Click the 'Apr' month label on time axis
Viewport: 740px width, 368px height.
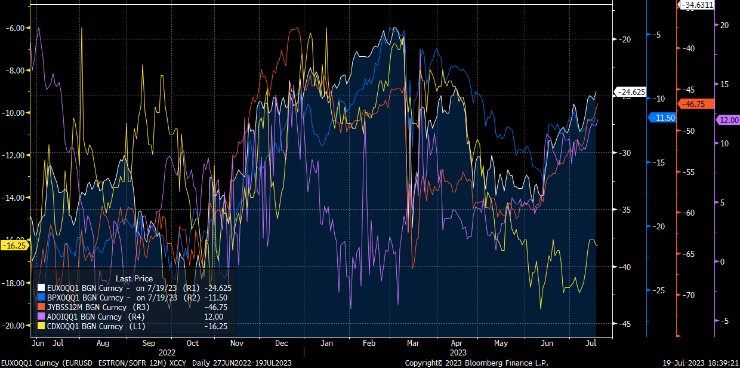[x=456, y=344]
